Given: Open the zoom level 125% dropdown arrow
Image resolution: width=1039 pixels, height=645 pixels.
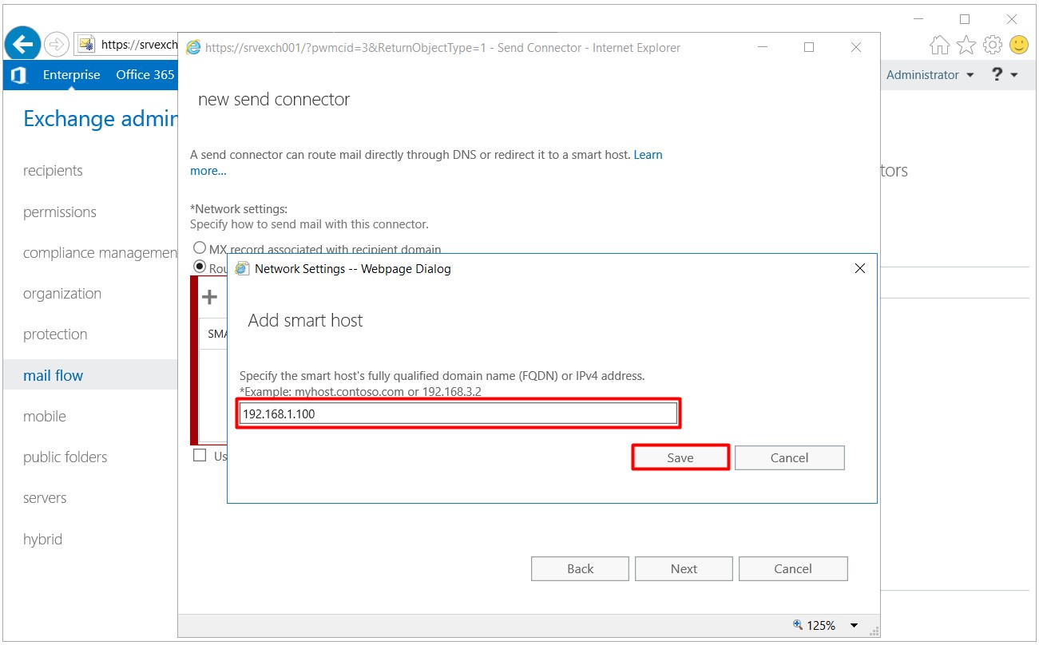Looking at the screenshot, I should 854,626.
